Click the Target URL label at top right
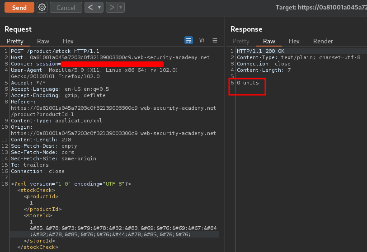Viewport: 367px width, 252px height. coord(321,8)
